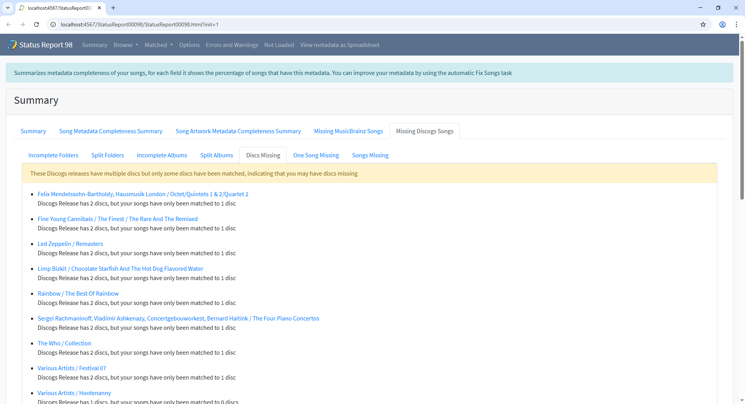Image resolution: width=745 pixels, height=404 pixels.
Task: Expand the Matched dropdown menu
Action: click(159, 45)
